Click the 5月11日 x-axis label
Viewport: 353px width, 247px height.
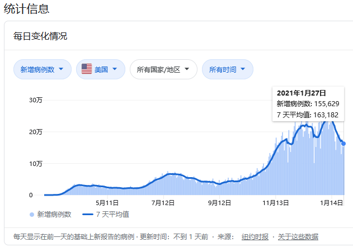point(107,203)
